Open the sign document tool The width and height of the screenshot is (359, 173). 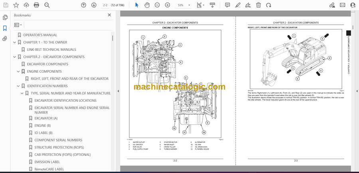point(248,5)
